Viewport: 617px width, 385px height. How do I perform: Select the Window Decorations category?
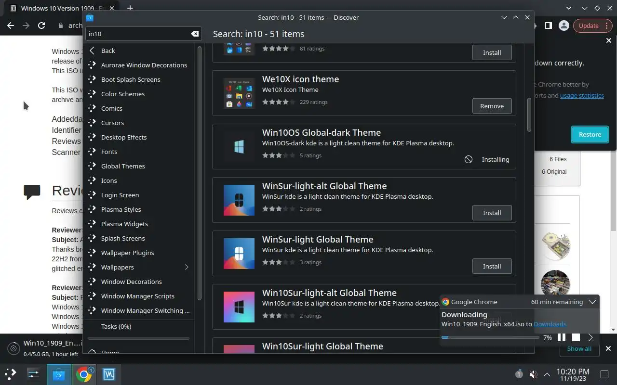click(139, 282)
